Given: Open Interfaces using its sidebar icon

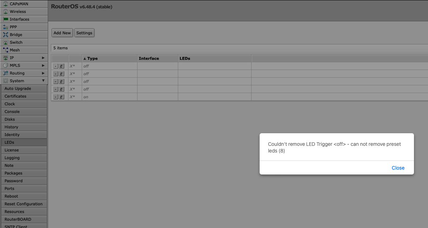Looking at the screenshot, I should (x=6, y=19).
